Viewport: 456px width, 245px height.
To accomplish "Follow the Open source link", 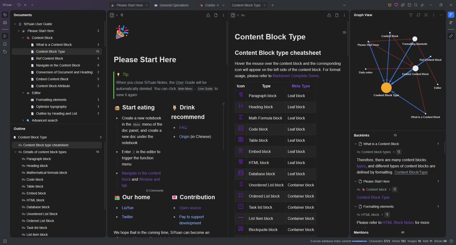I will pyautogui.click(x=190, y=208).
